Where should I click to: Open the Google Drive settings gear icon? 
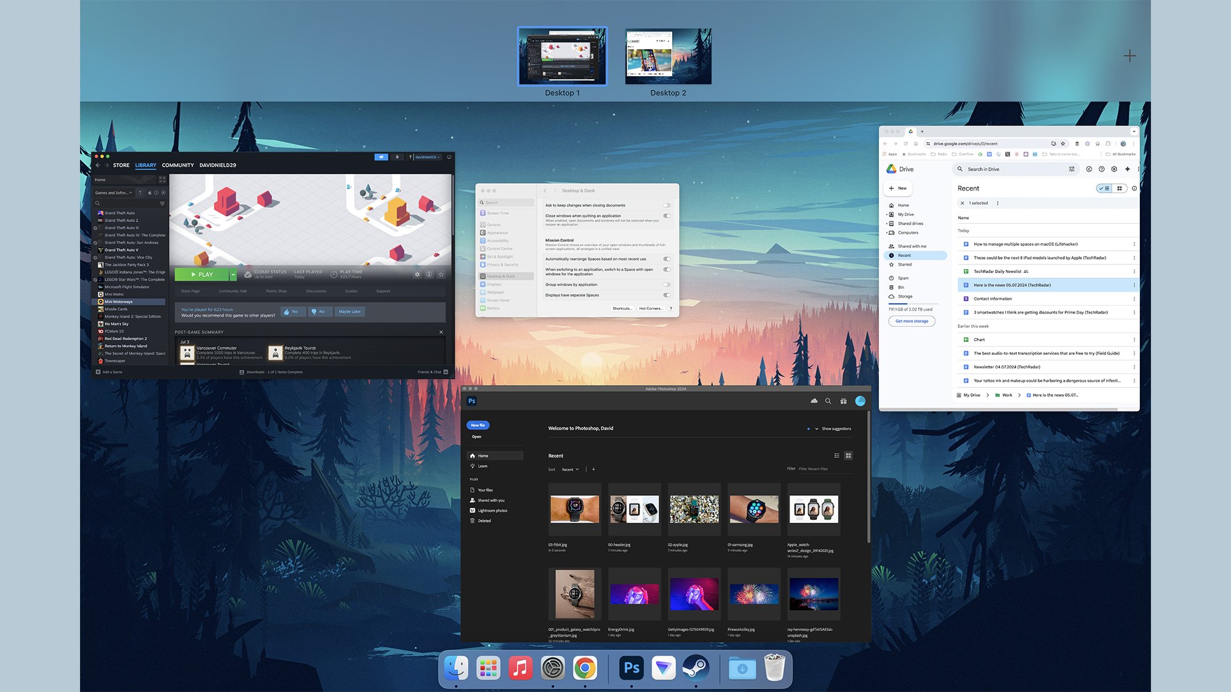click(x=1114, y=169)
